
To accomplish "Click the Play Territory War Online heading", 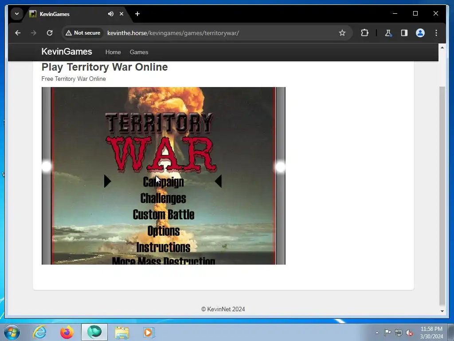I will click(x=105, y=67).
